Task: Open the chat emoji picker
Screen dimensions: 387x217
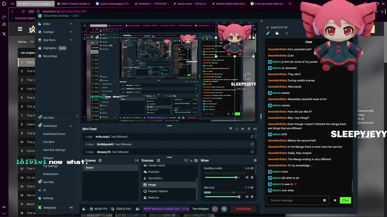Action: coord(324,200)
